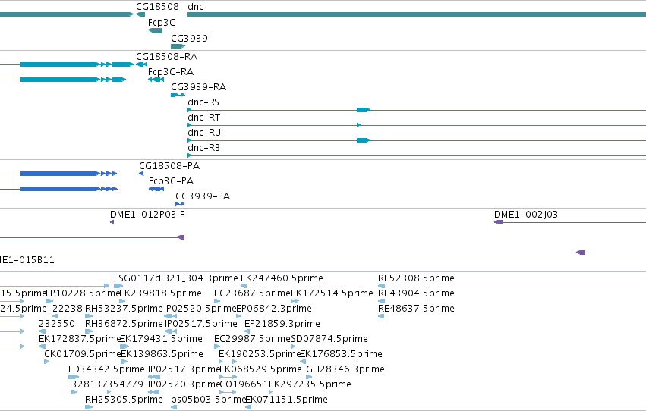
Task: Click the EP06842.3prime EST label
Action: point(274,309)
